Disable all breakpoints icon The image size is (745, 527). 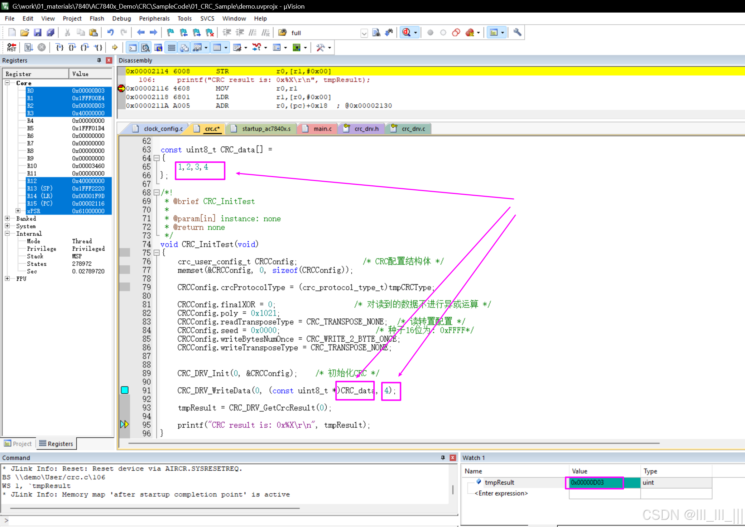pyautogui.click(x=456, y=33)
